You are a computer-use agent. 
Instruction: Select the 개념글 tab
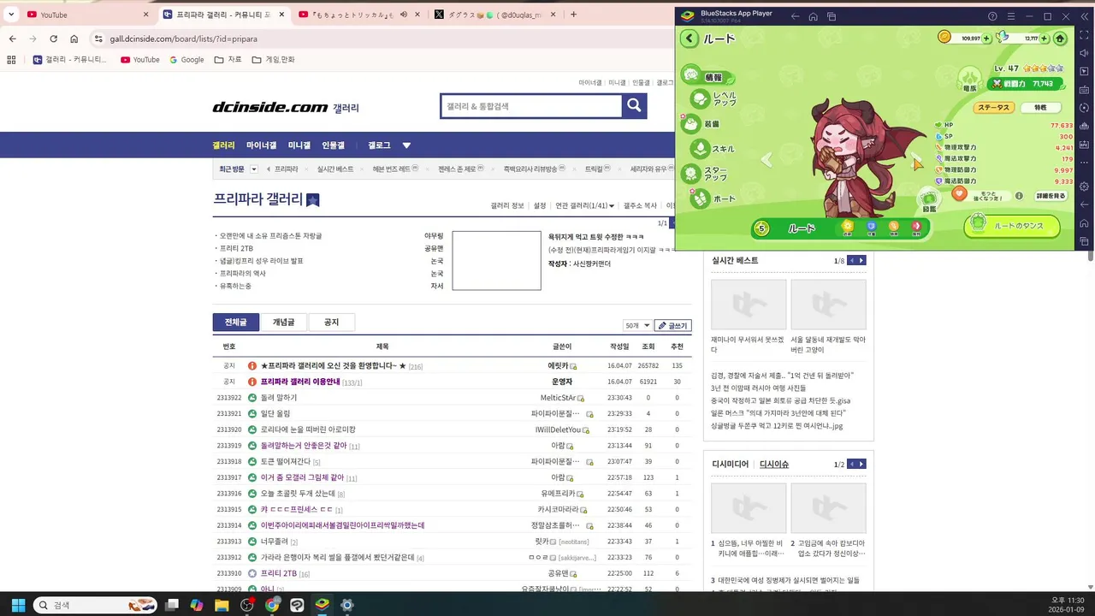[283, 323]
